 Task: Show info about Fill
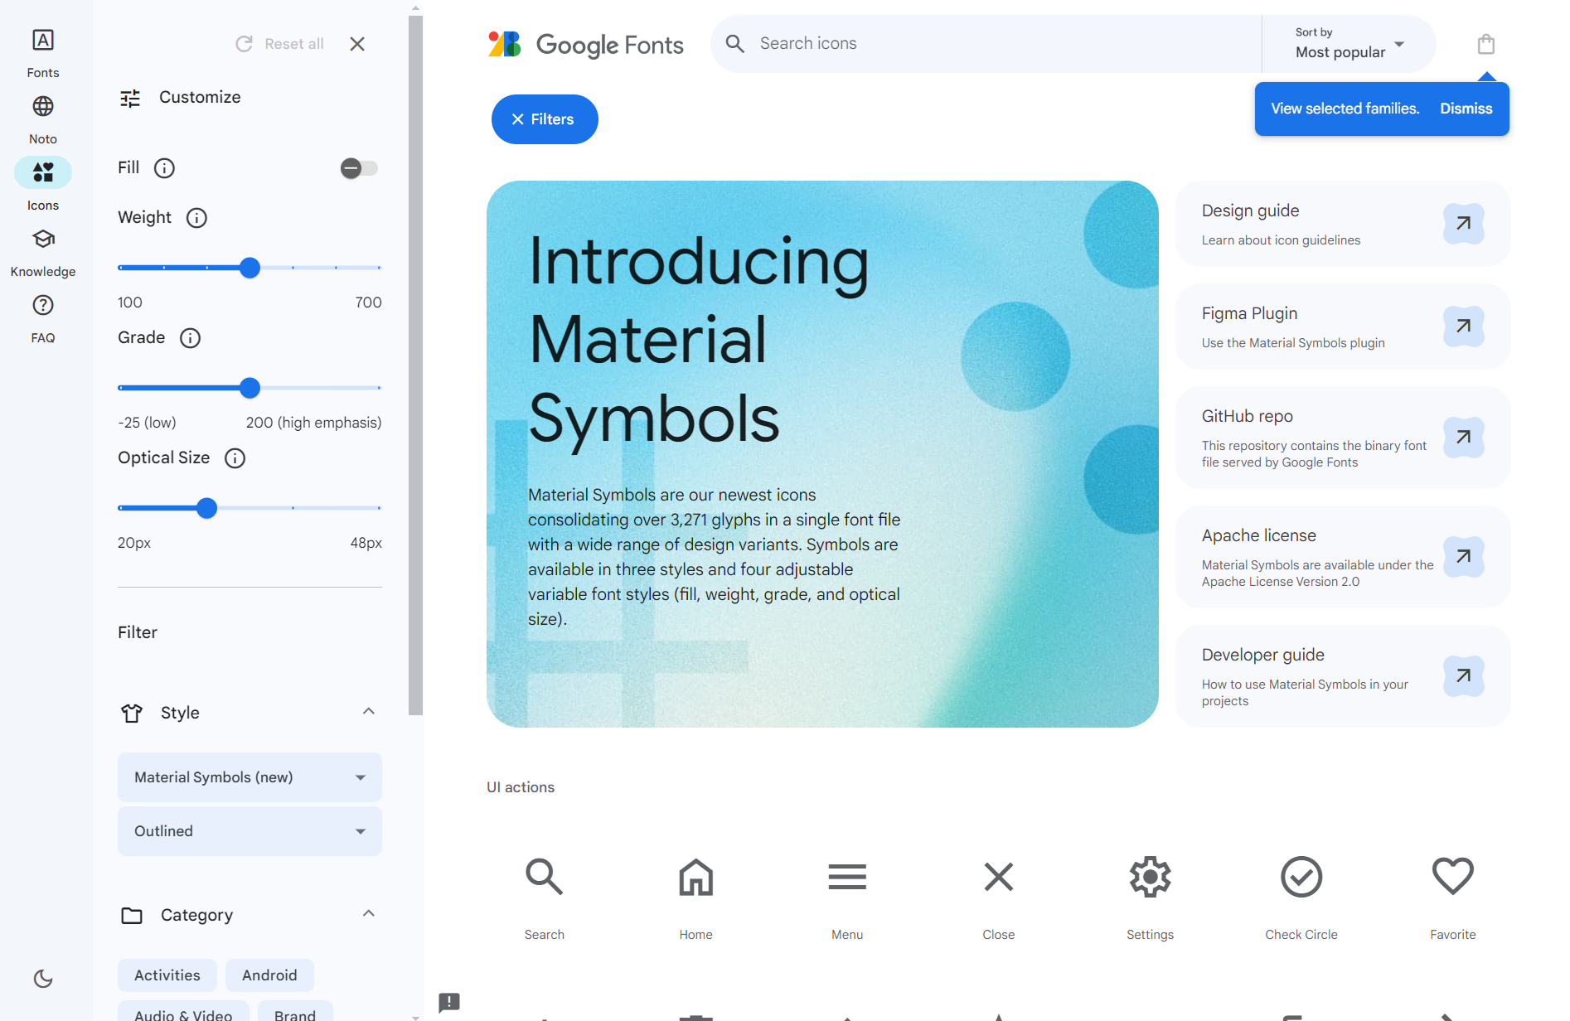pos(165,168)
